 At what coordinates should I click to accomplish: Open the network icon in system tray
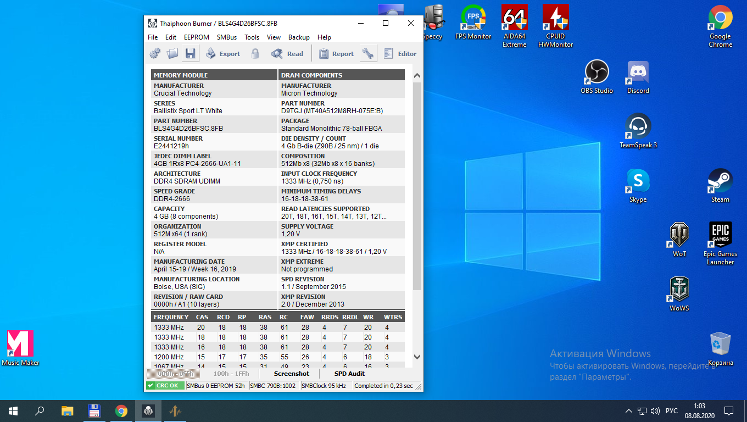click(x=642, y=410)
